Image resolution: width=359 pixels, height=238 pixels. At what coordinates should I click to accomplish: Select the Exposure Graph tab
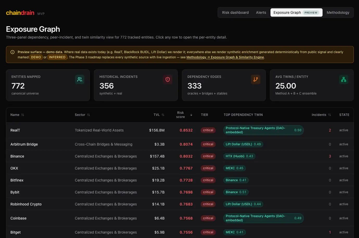click(x=296, y=12)
